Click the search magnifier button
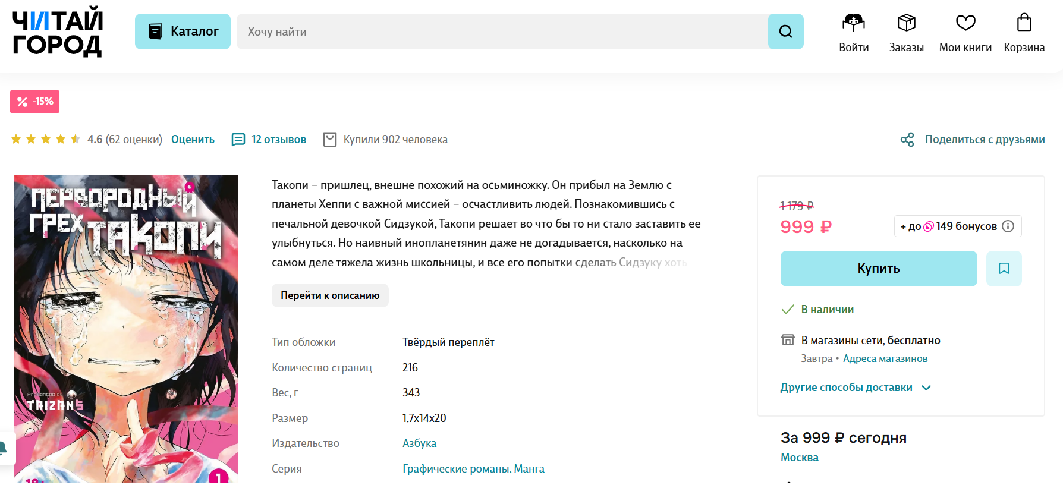The width and height of the screenshot is (1063, 485). pyautogui.click(x=785, y=32)
